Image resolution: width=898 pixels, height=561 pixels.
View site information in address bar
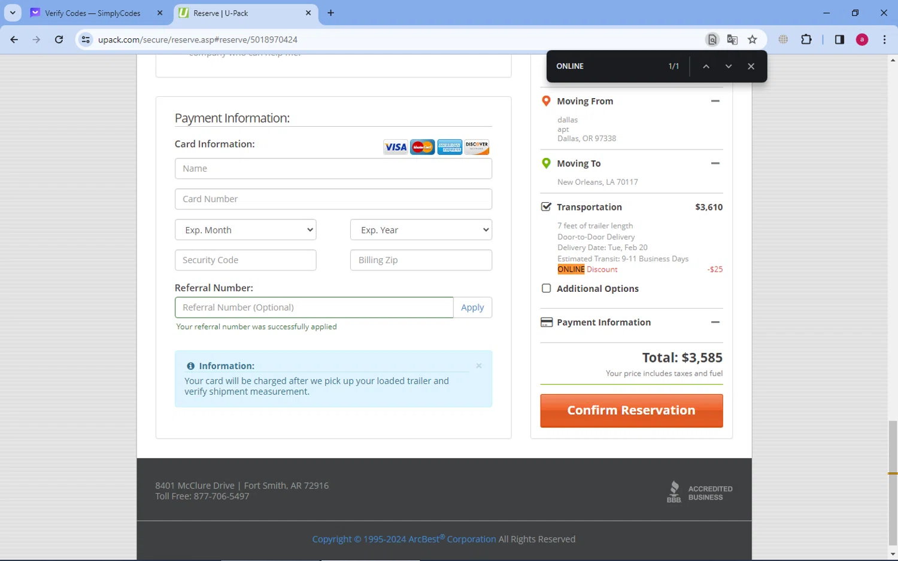(86, 39)
